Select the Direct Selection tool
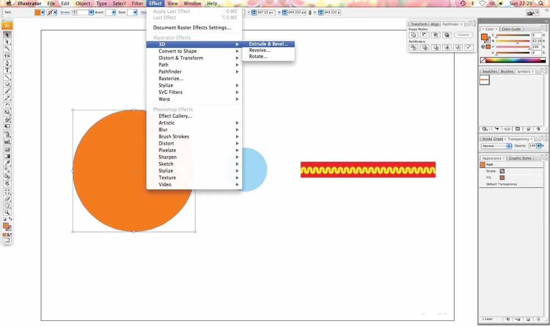The width and height of the screenshot is (550, 327). click(7, 42)
